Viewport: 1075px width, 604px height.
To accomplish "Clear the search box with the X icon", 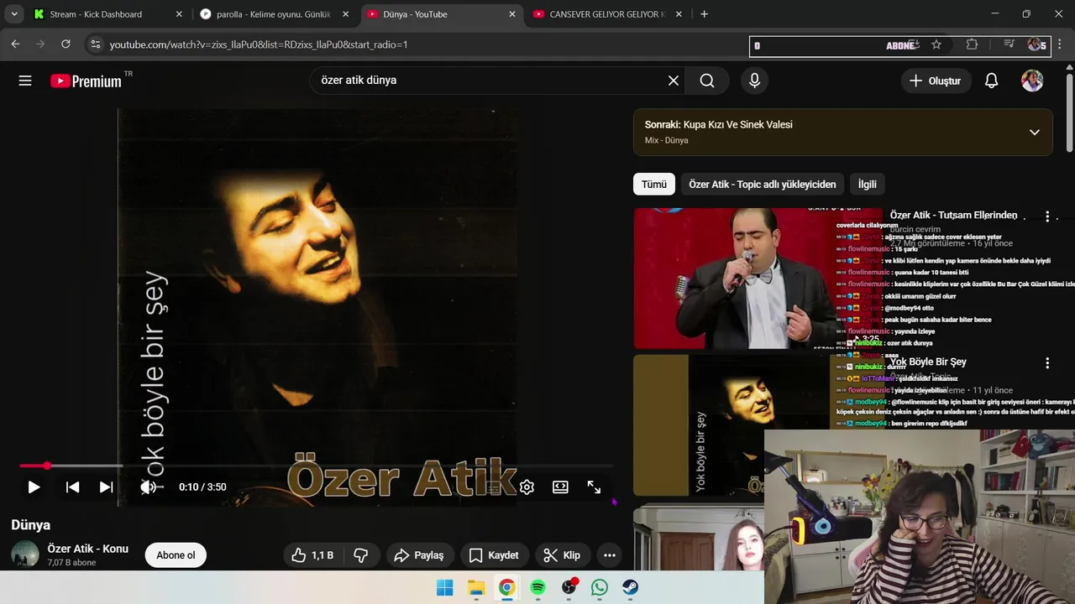I will click(674, 81).
